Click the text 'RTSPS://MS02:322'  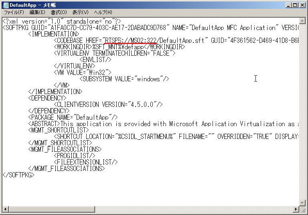(x=131, y=40)
